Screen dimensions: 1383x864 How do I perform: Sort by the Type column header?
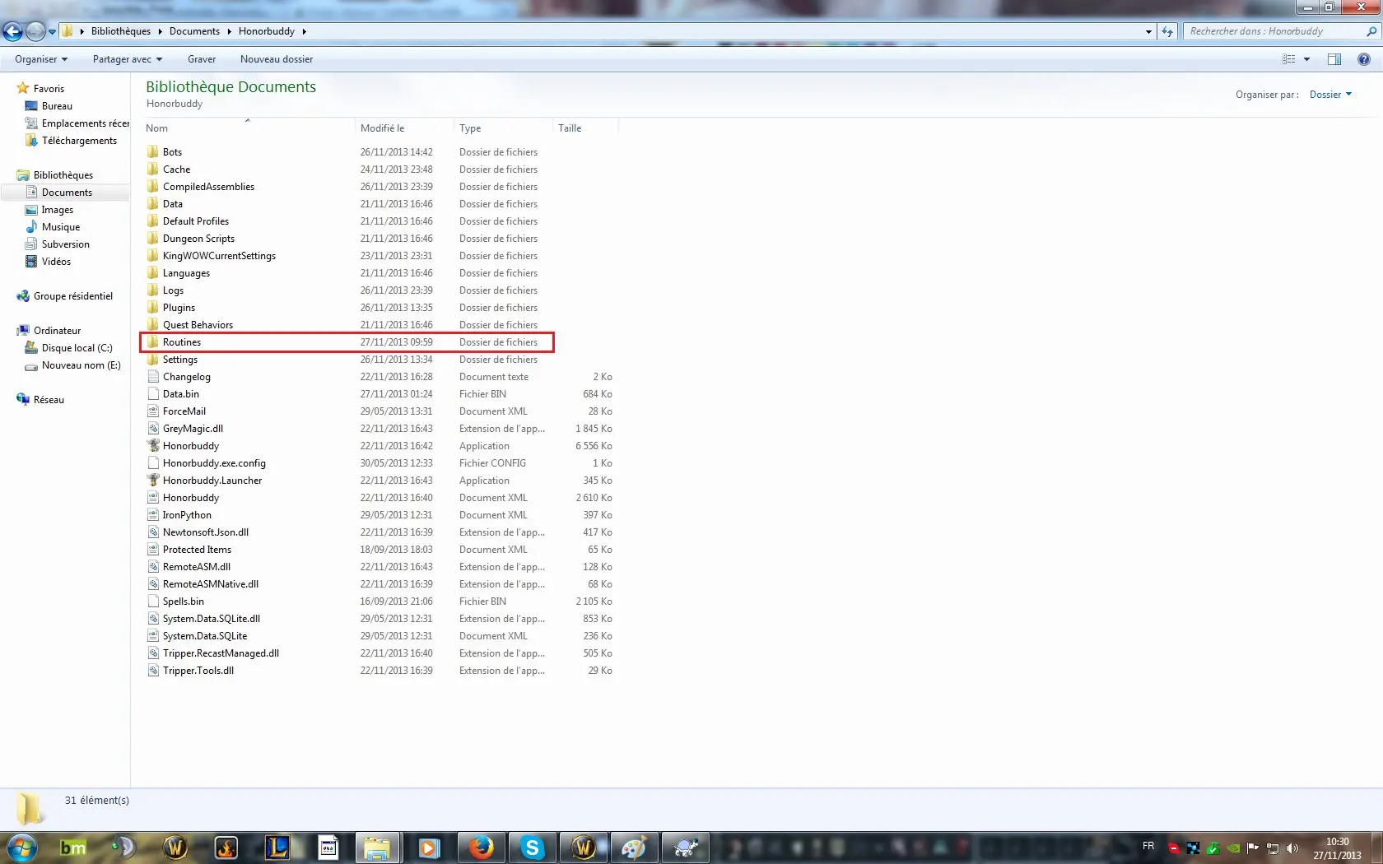(x=503, y=128)
